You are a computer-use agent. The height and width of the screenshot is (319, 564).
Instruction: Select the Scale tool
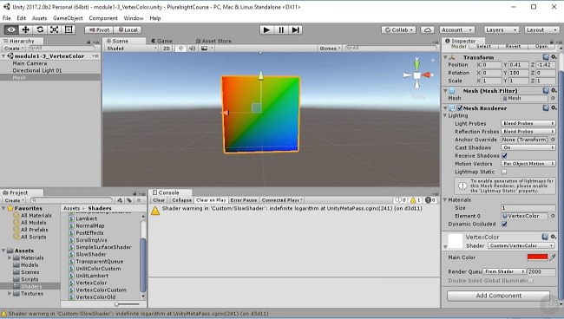55,29
